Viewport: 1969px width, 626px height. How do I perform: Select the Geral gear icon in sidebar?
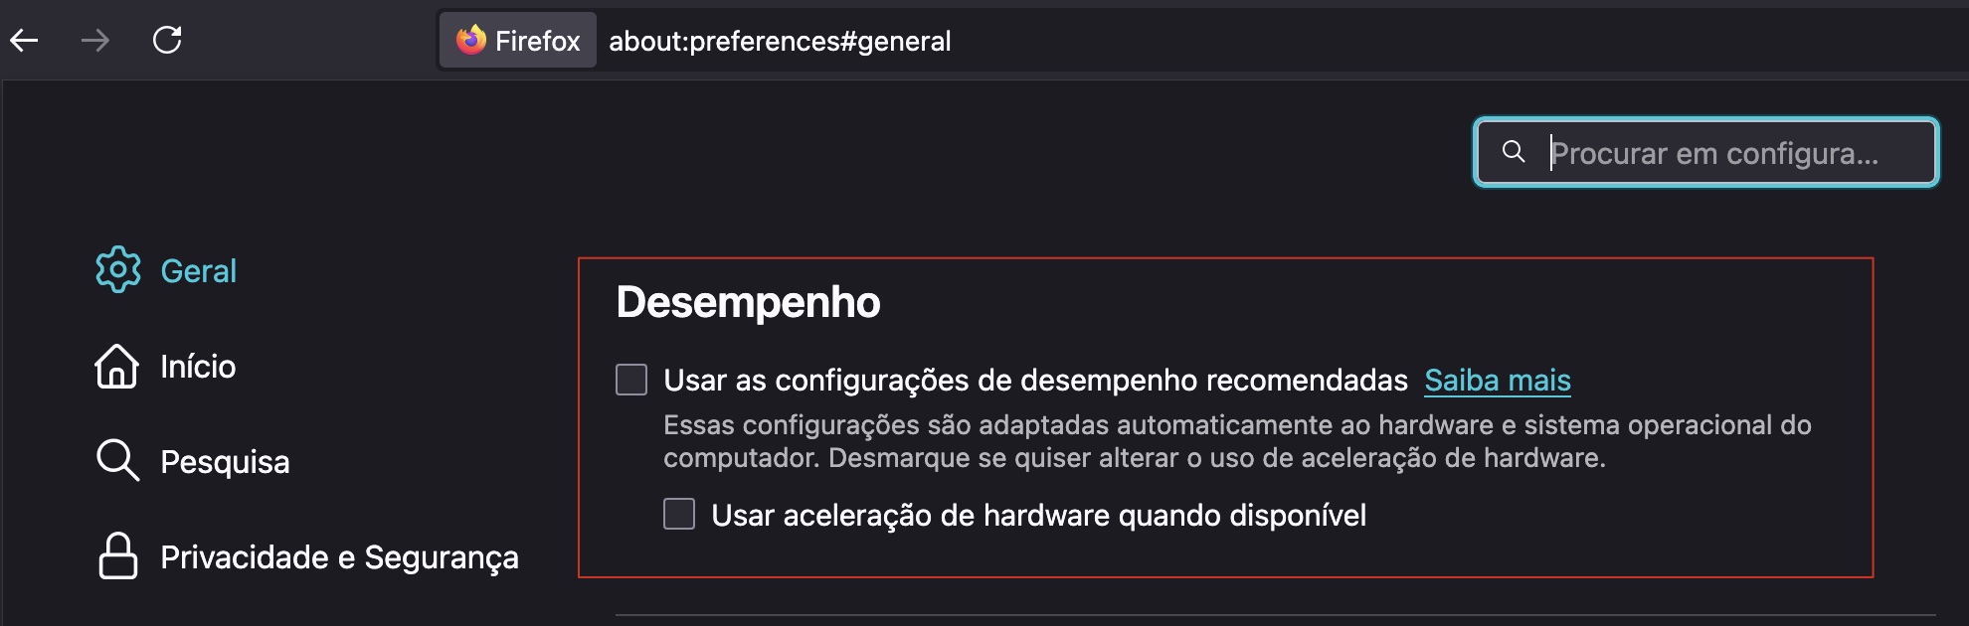(118, 269)
